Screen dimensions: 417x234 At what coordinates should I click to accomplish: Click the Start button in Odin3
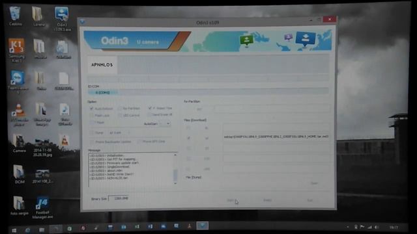pos(230,200)
